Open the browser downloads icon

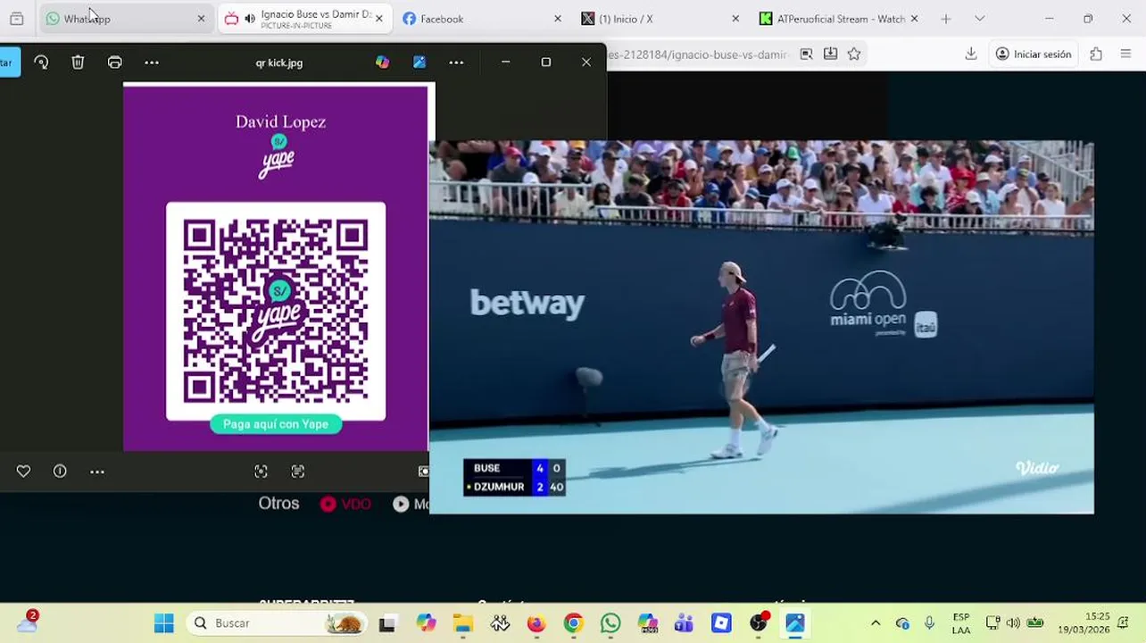971,54
